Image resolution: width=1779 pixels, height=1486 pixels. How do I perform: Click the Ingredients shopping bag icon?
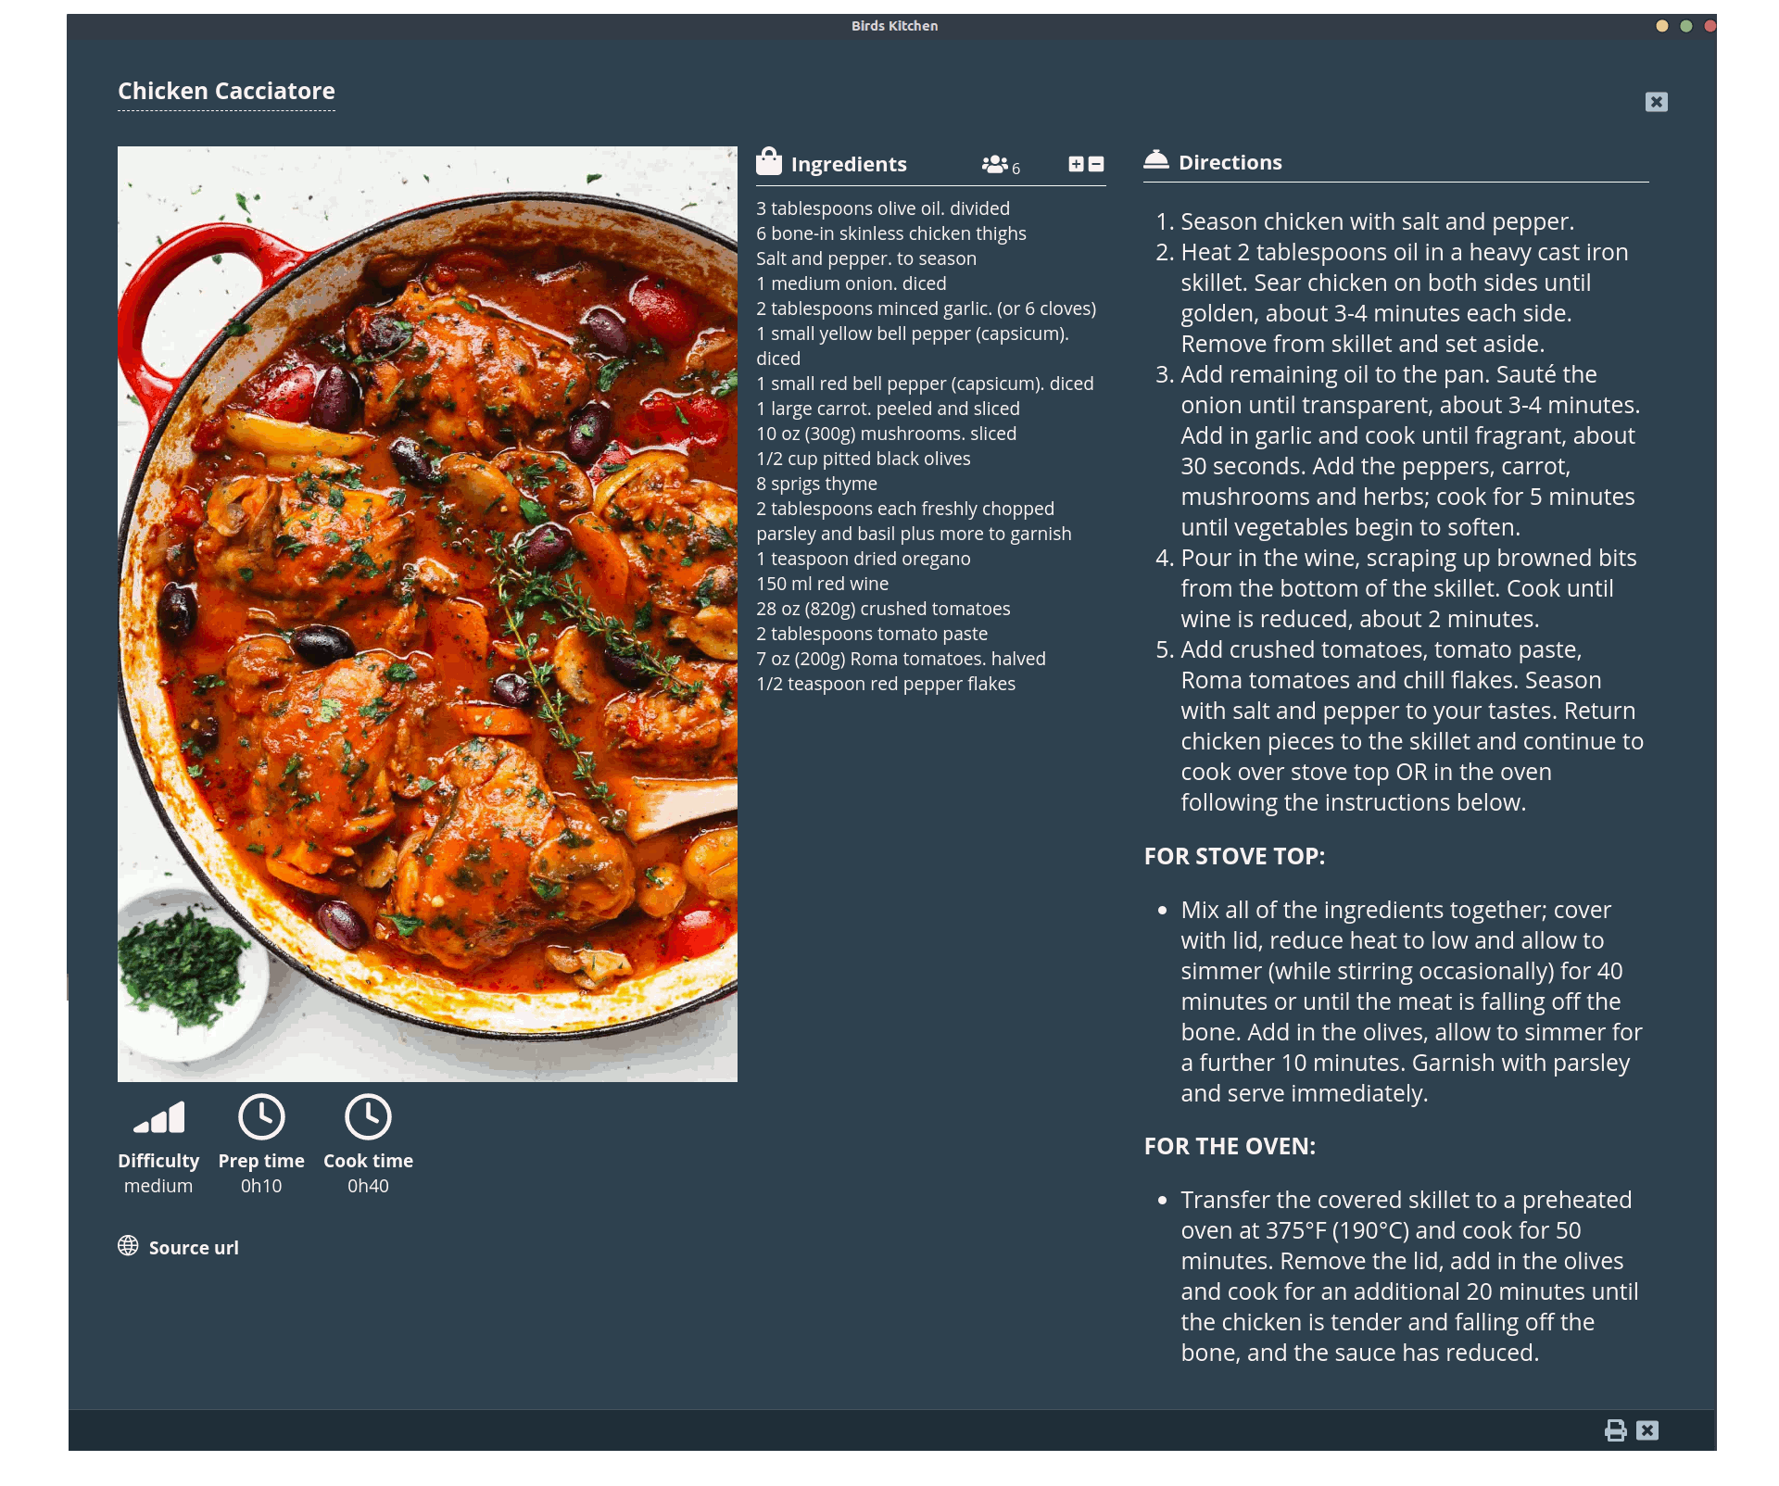(x=769, y=162)
